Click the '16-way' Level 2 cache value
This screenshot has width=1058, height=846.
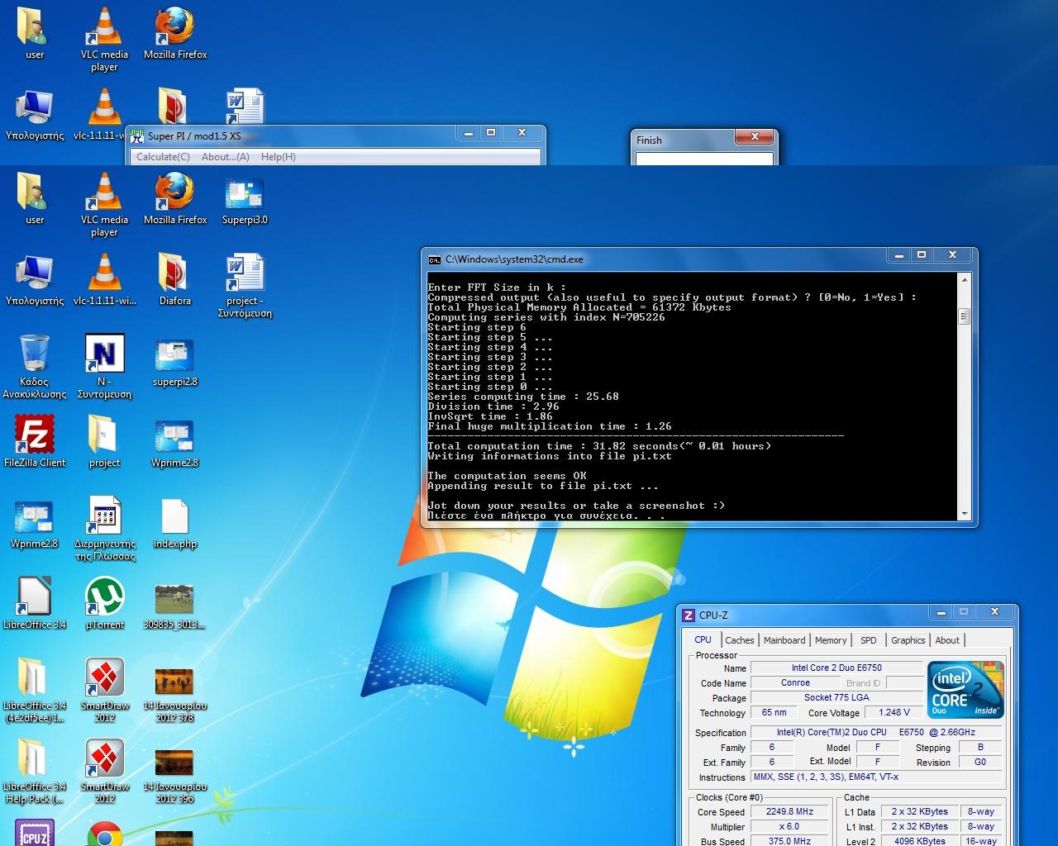(x=981, y=841)
